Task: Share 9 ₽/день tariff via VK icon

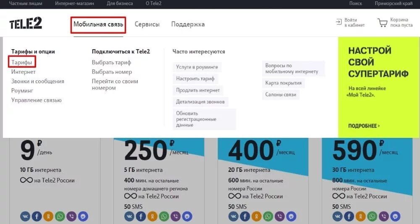Action: pos(25,216)
